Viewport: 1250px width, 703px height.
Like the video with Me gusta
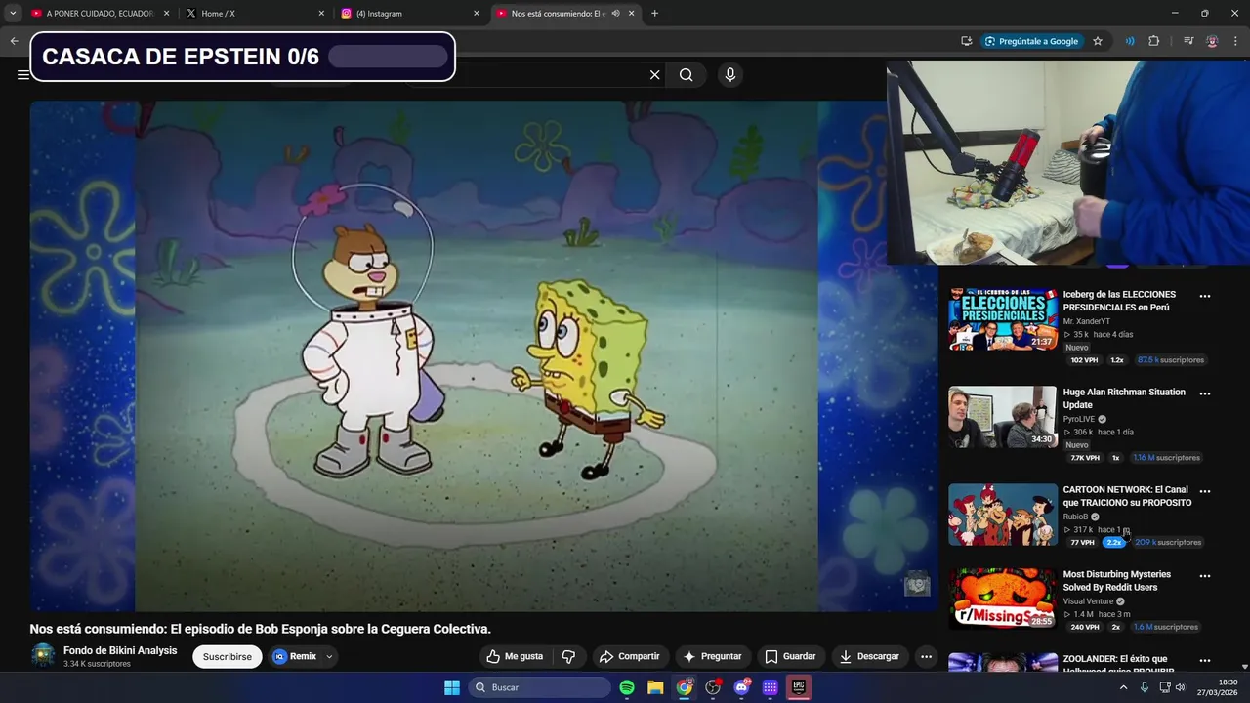[x=515, y=656]
